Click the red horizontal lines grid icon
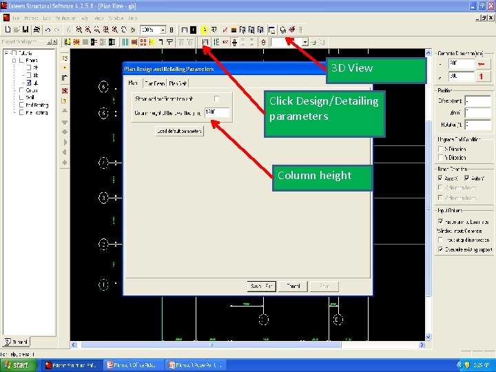Screen dimensions: 496x372 (134, 42)
